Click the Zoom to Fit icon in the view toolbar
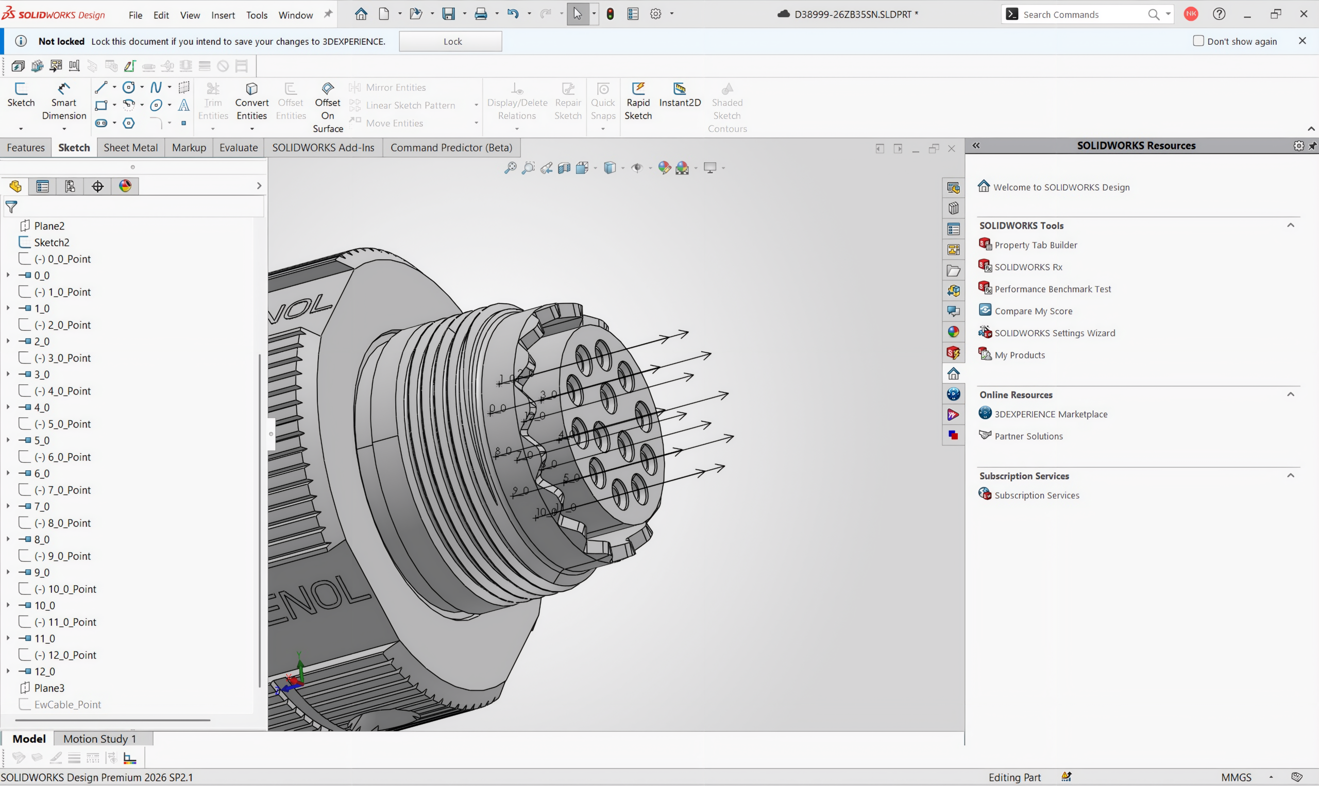This screenshot has height=786, width=1319. coord(510,168)
